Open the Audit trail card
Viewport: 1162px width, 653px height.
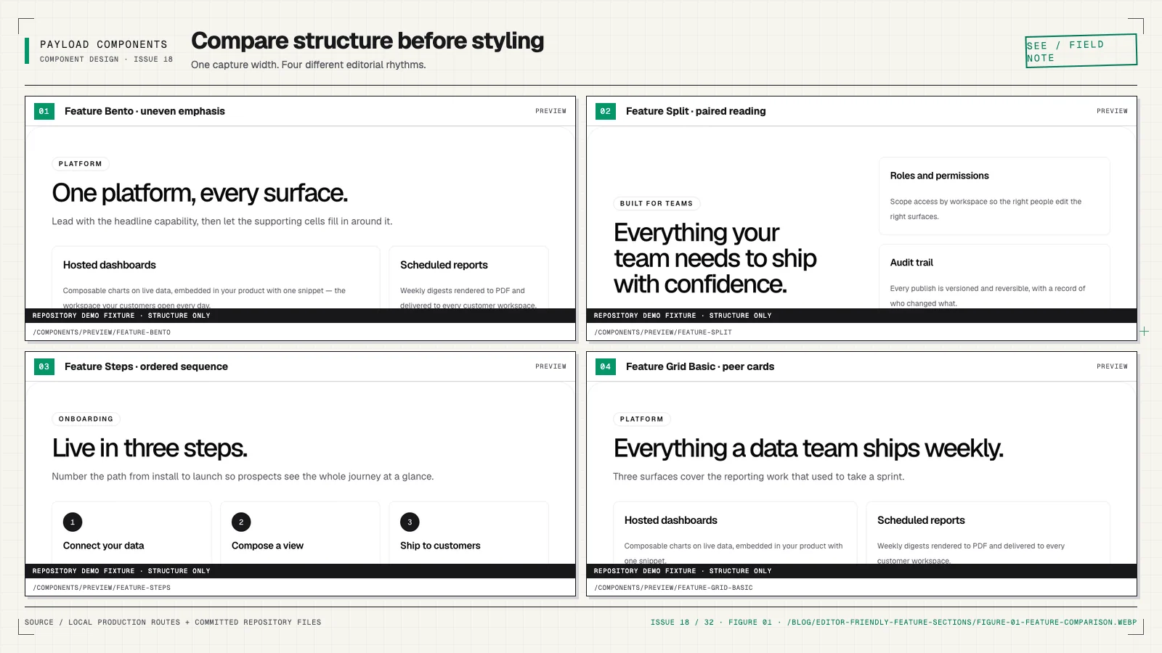pyautogui.click(x=994, y=276)
